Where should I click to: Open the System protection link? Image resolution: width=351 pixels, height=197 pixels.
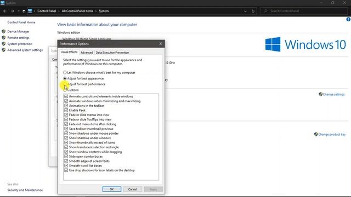[x=20, y=44]
